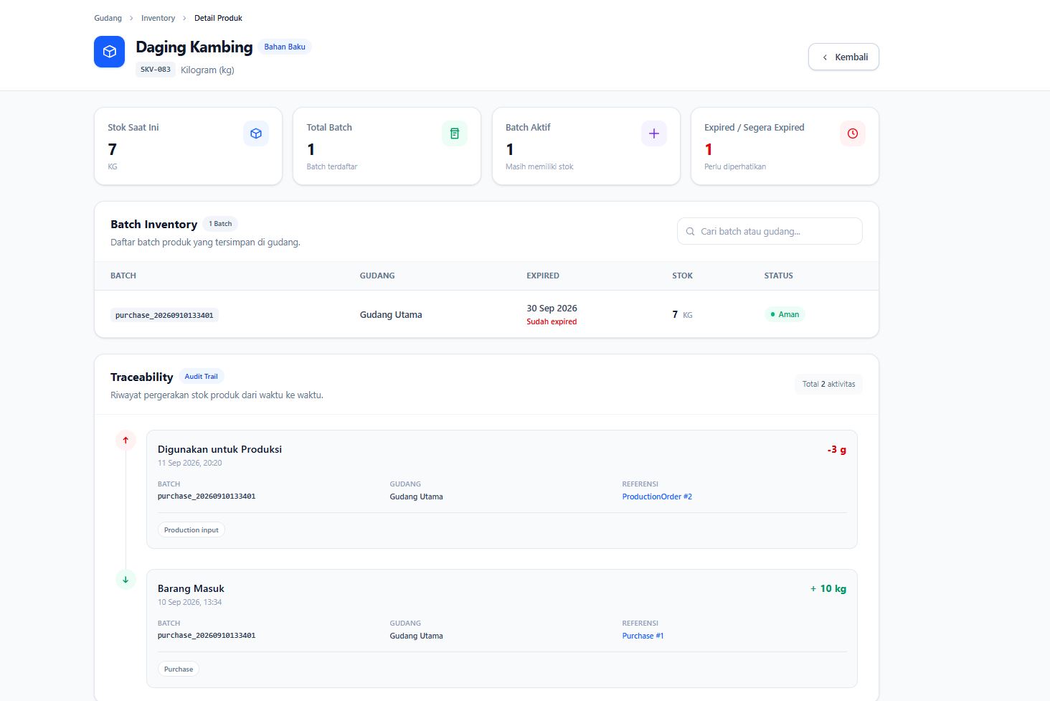Click the red Sudah expired label

tap(552, 321)
